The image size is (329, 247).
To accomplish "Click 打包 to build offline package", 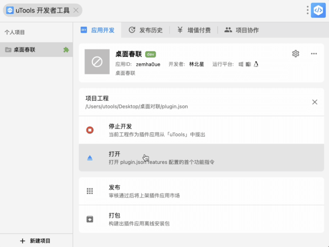I will [x=201, y=219].
